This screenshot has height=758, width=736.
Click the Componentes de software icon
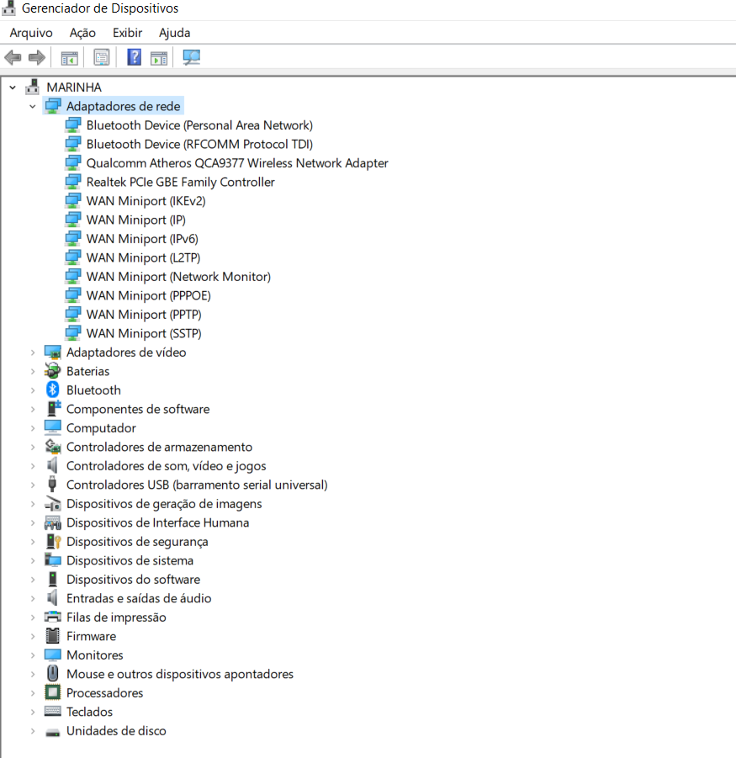point(53,409)
